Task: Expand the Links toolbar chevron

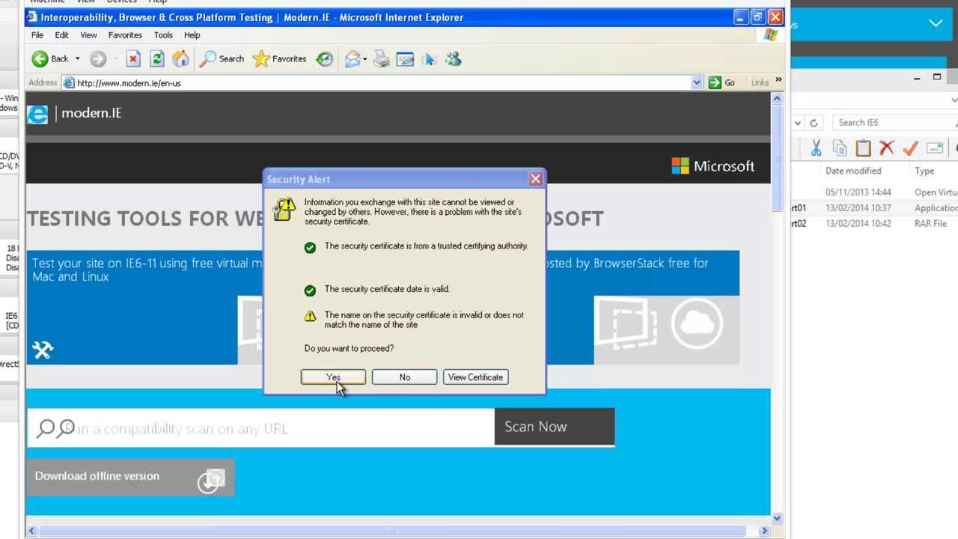Action: [x=778, y=79]
